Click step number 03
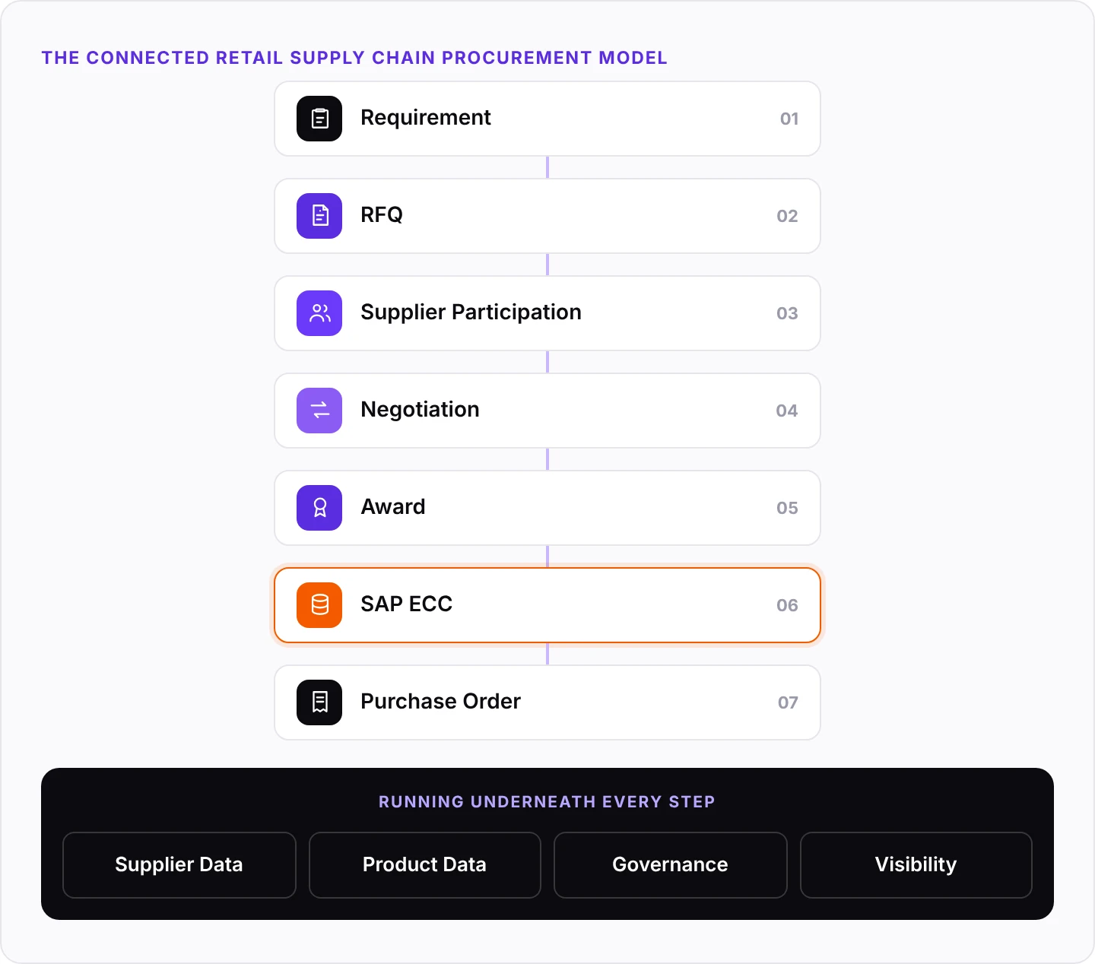Image resolution: width=1095 pixels, height=964 pixels. (x=788, y=313)
